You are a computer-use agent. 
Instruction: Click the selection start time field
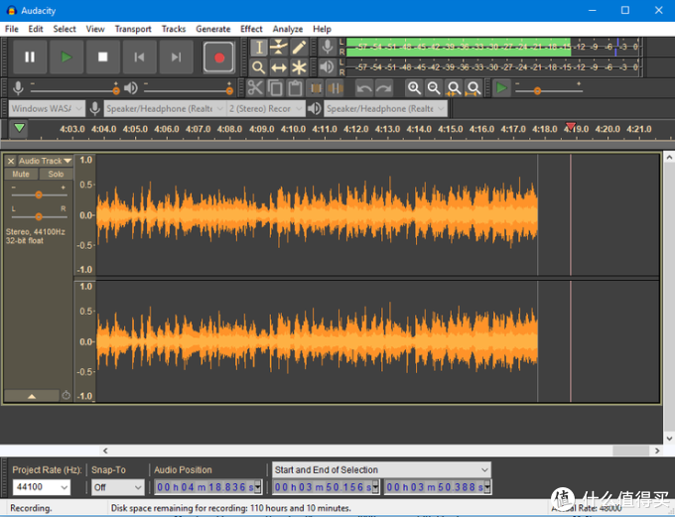tap(327, 487)
